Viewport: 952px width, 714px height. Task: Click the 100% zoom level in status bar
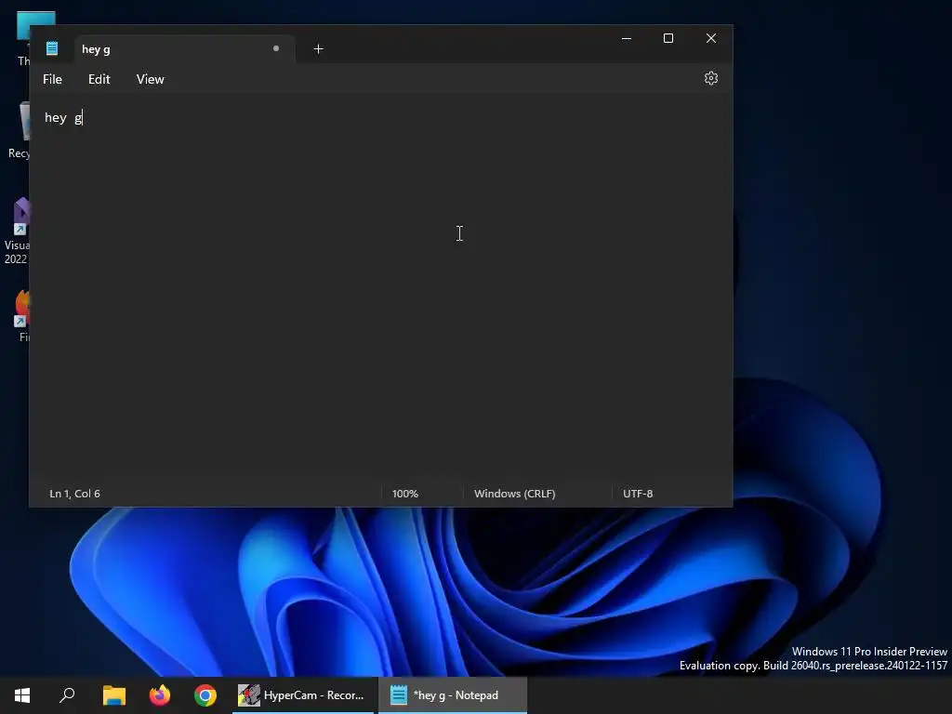pyautogui.click(x=405, y=494)
